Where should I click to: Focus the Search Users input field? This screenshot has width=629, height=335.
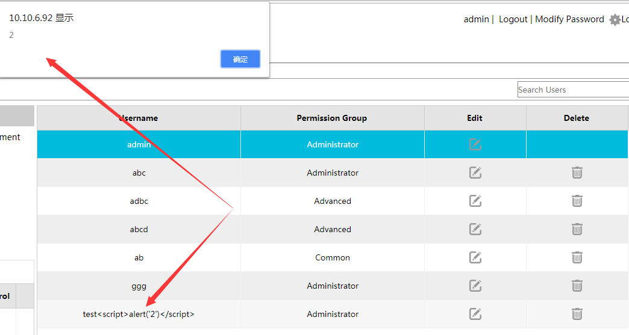pos(573,90)
